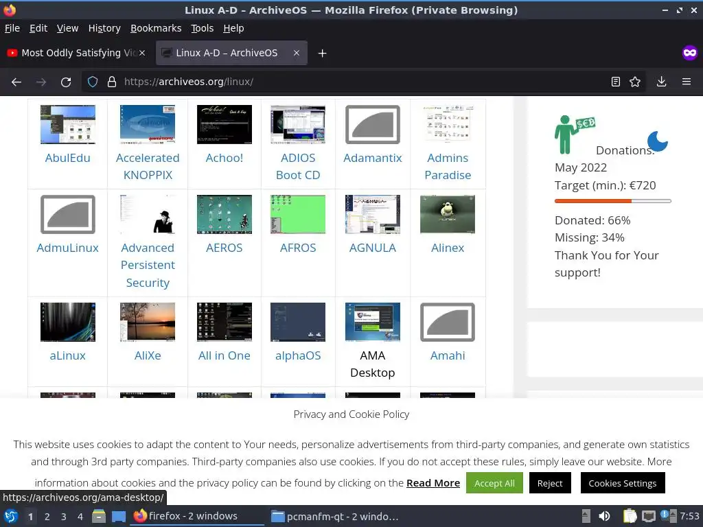Click the private browsing mask icon
This screenshot has width=703, height=527.
coord(689,53)
